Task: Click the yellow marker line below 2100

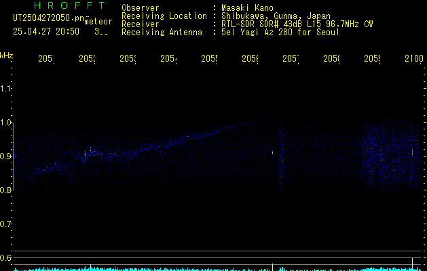Action: [412, 264]
